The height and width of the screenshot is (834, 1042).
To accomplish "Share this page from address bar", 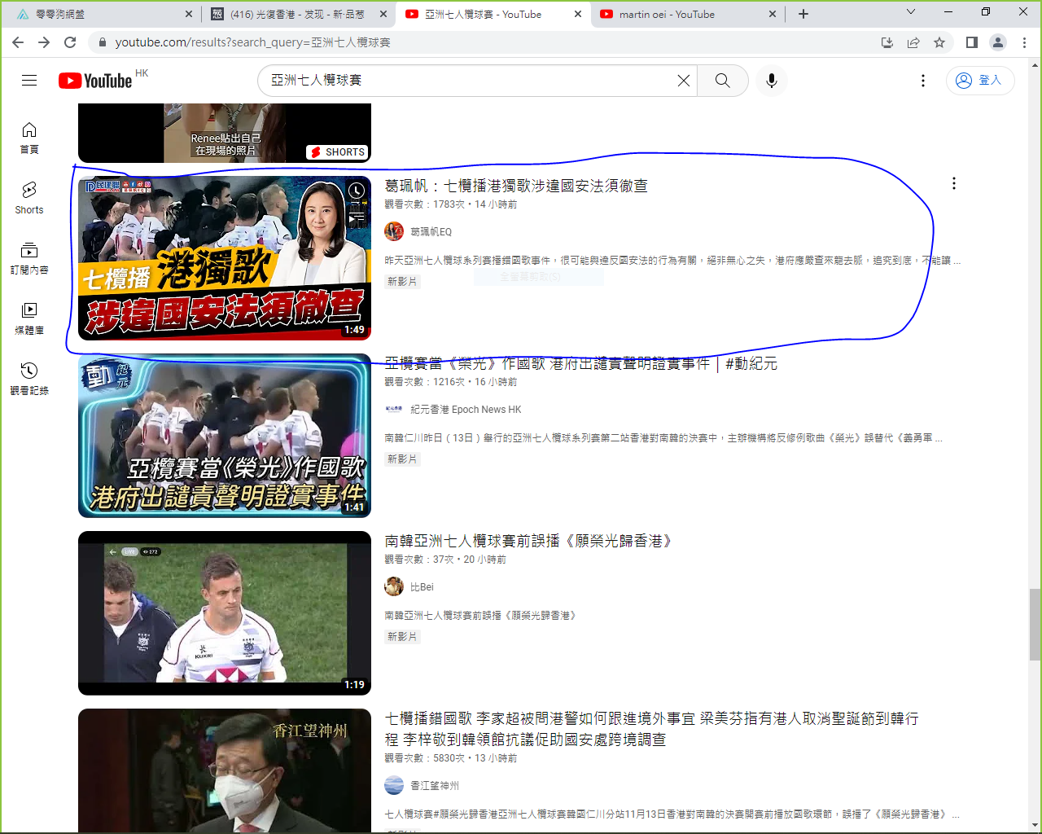I will pos(913,42).
